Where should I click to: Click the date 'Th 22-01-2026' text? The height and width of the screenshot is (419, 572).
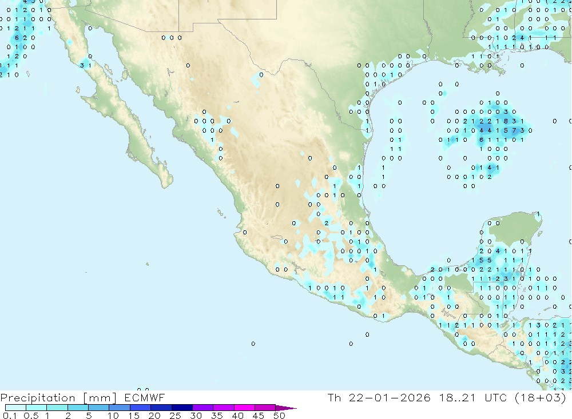[379, 397]
